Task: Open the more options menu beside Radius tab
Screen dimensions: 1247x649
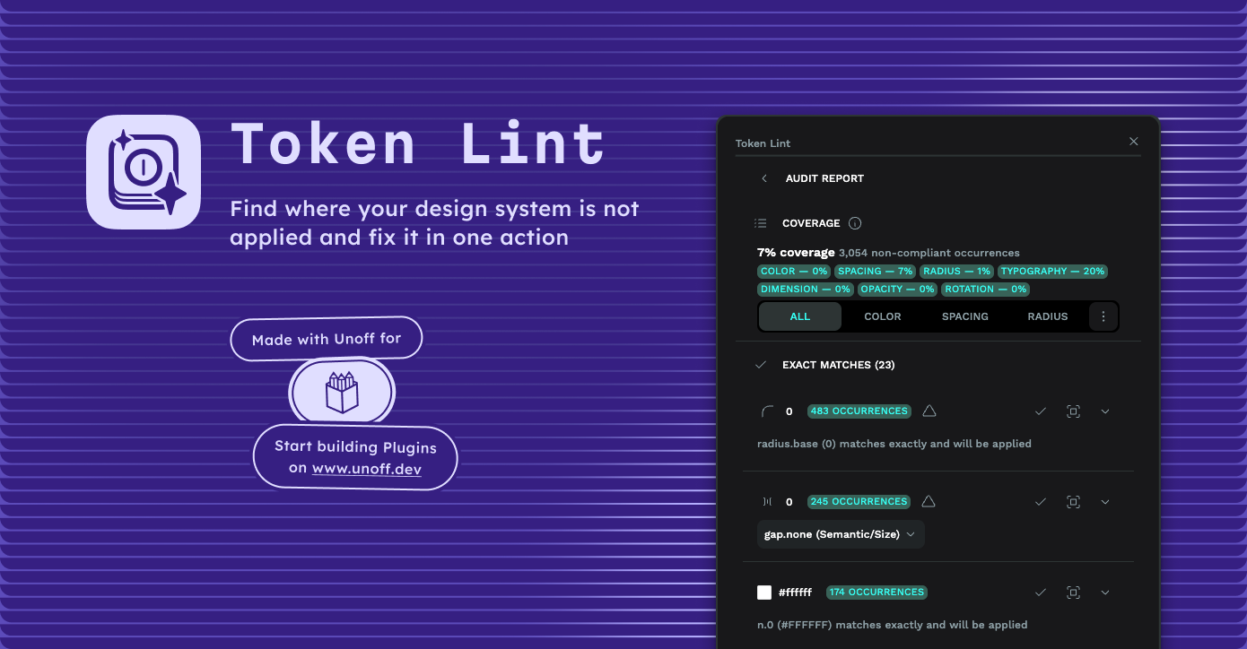Action: click(x=1103, y=316)
